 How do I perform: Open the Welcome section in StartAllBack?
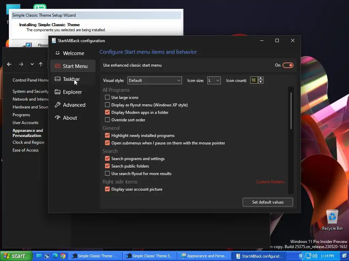[x=73, y=53]
